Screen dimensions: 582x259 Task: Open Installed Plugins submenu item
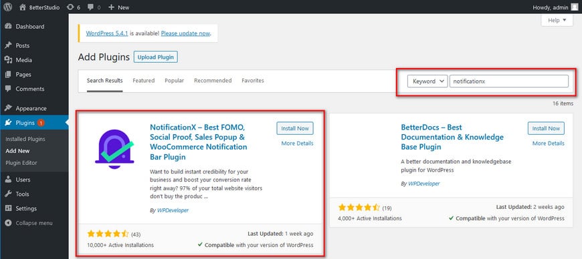tap(25, 139)
